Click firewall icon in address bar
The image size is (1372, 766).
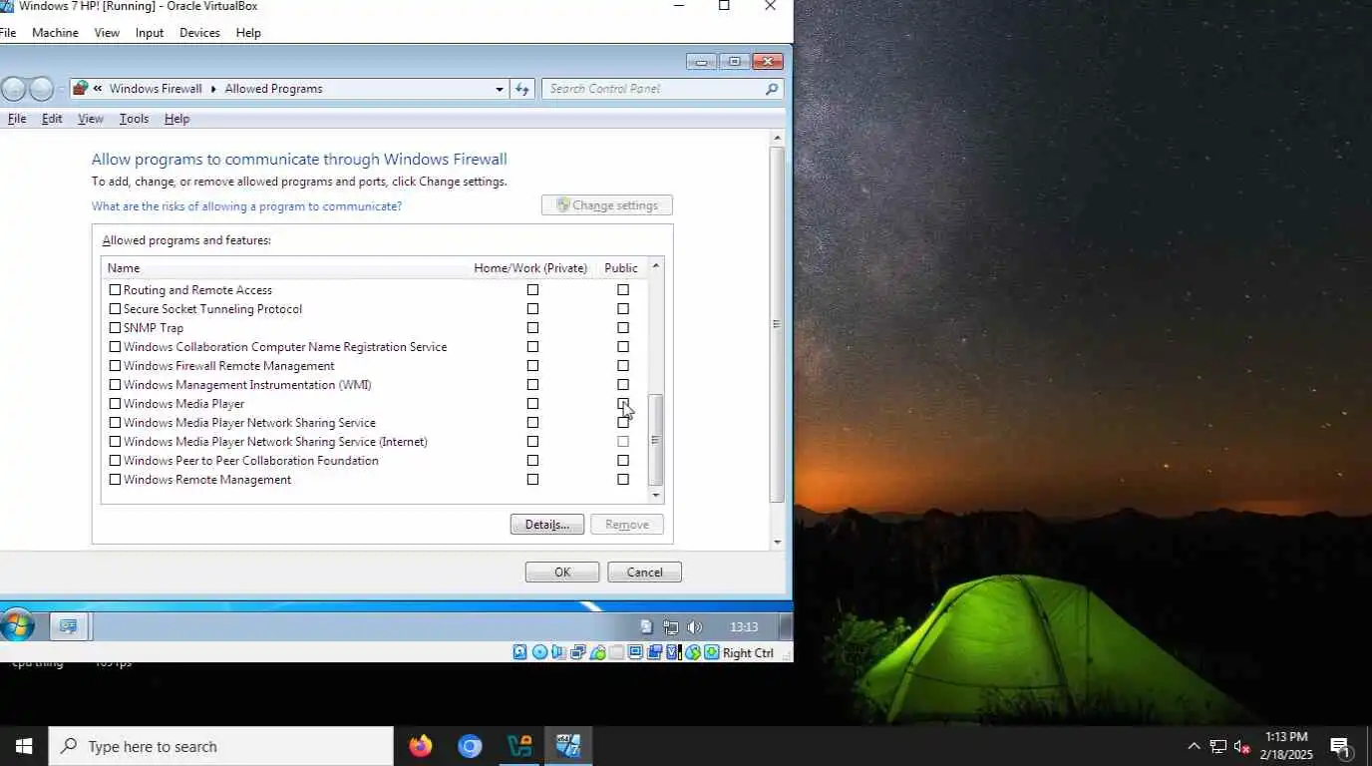point(80,89)
